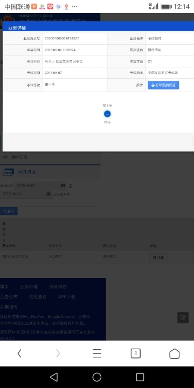The image size is (194, 388).
Task: Click the step 1 blue circle marker
Action: click(x=107, y=114)
